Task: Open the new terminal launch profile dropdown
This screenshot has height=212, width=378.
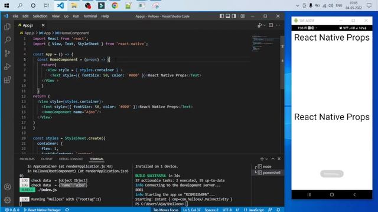Action: coord(266,159)
